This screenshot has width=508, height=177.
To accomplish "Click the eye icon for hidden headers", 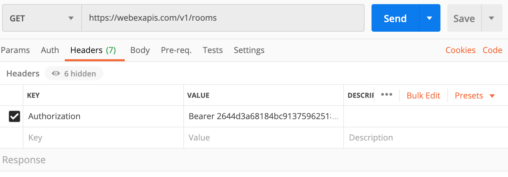I will click(x=55, y=73).
